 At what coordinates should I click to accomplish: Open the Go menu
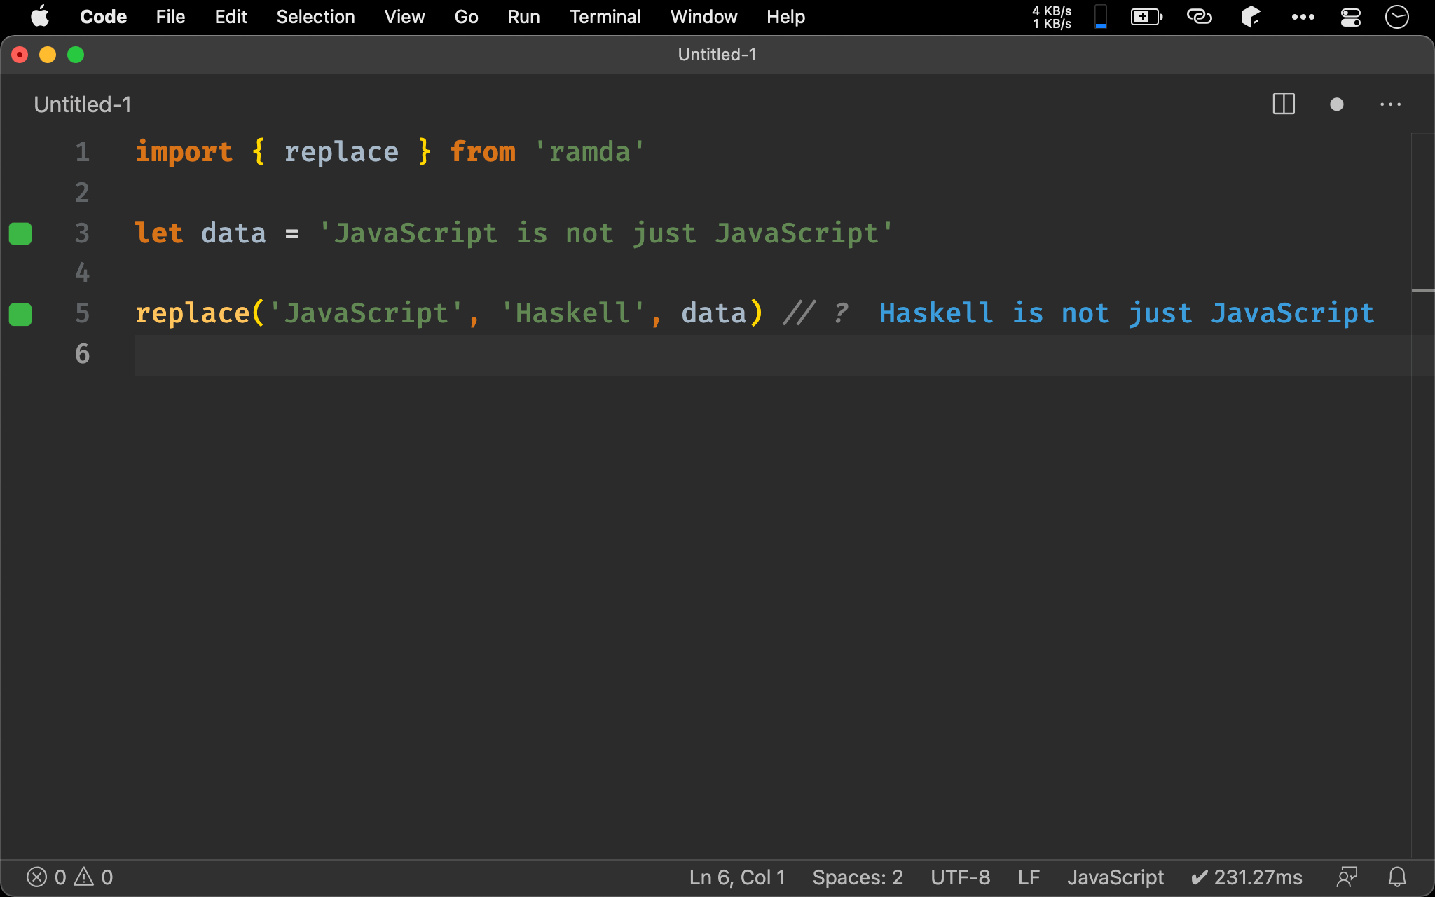tap(466, 17)
